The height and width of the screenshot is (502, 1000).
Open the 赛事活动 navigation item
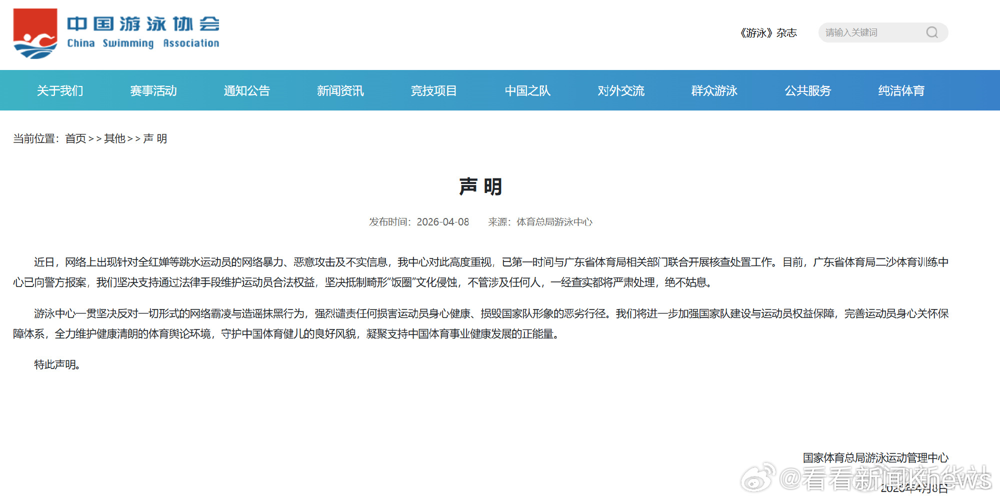point(153,90)
